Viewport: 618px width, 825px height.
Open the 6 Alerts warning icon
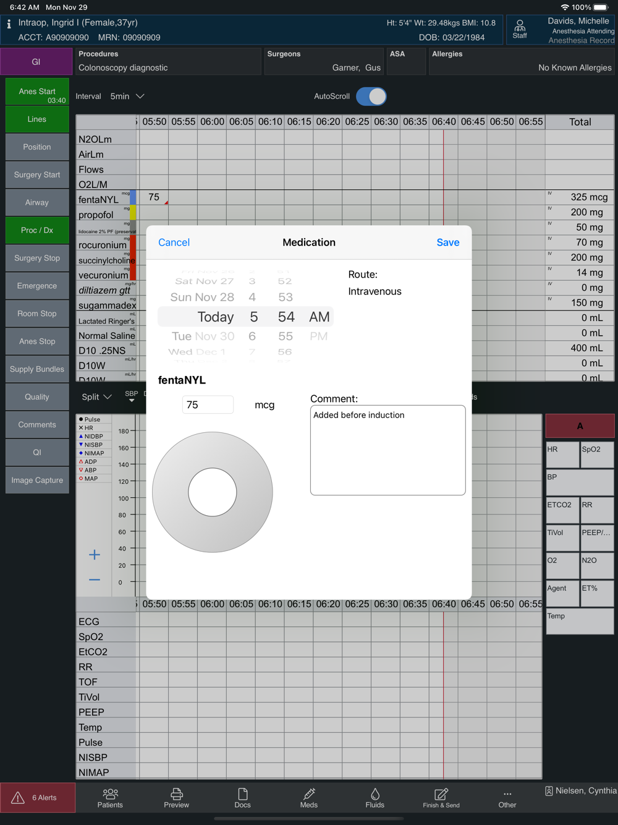click(18, 798)
